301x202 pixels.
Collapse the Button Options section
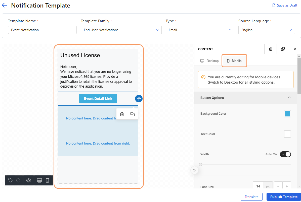289,97
